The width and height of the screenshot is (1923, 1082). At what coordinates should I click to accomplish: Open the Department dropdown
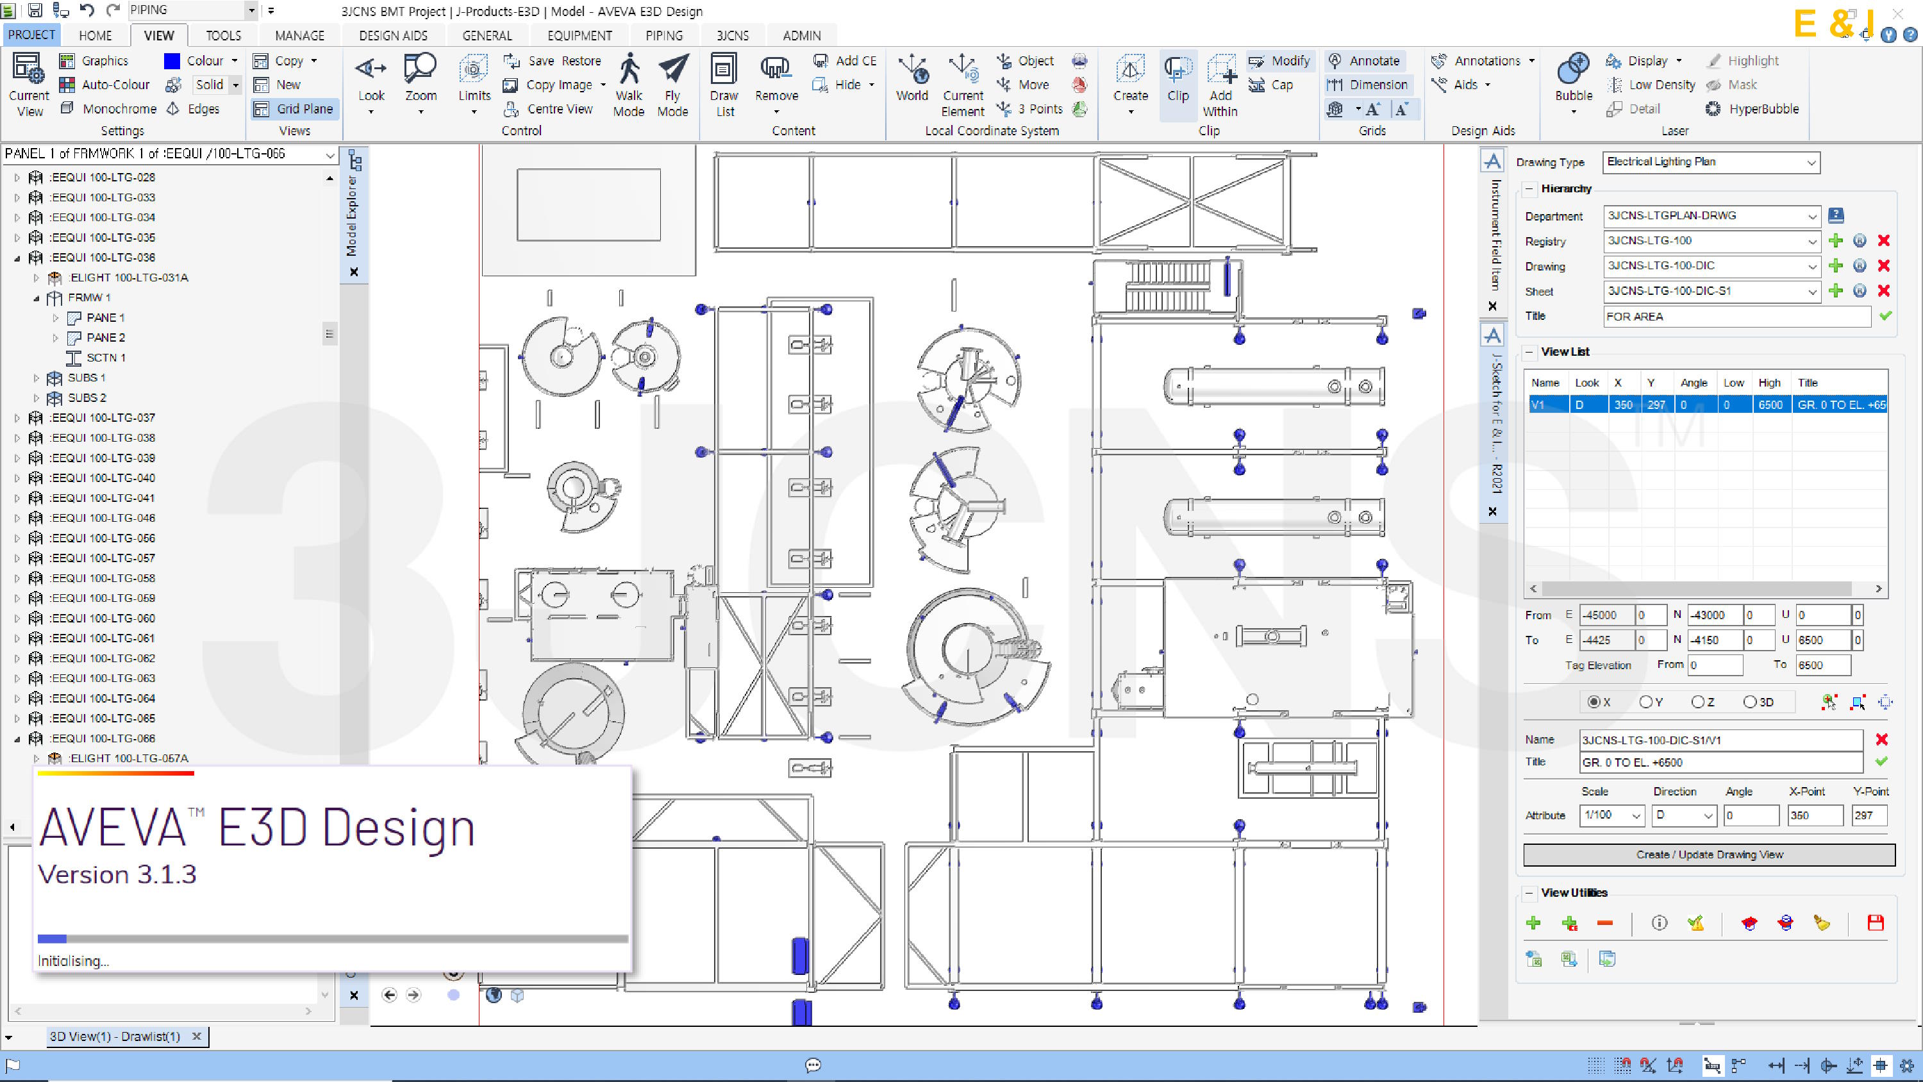[x=1811, y=217]
